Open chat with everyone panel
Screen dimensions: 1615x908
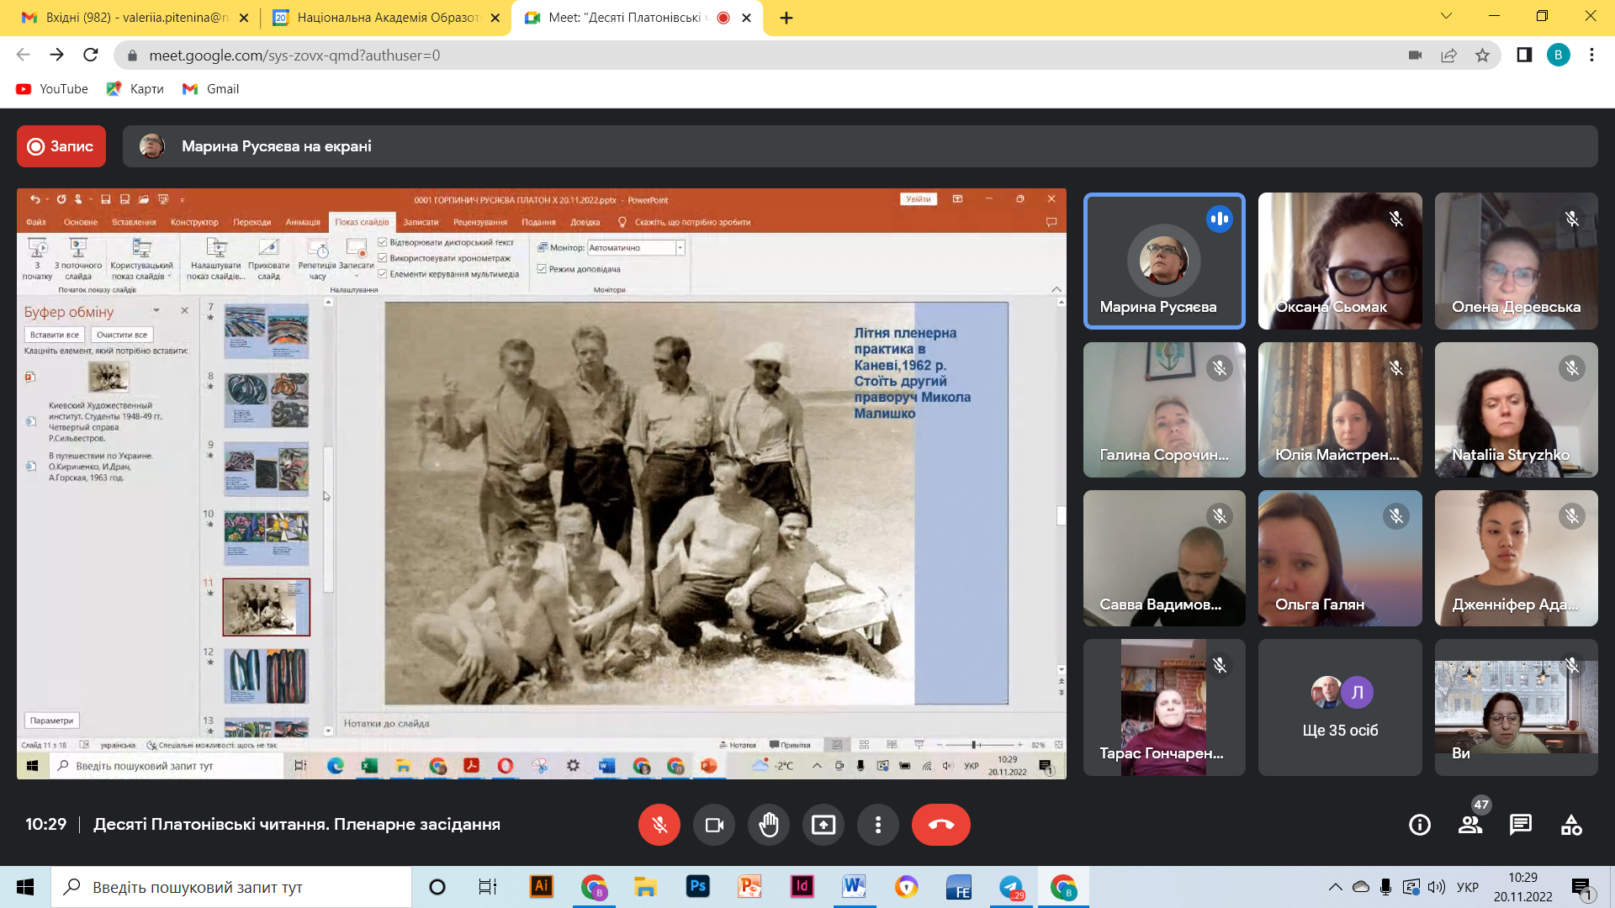(1521, 826)
